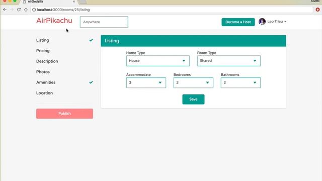Open the browser home page icon
This screenshot has height=181, width=322.
(26, 10)
